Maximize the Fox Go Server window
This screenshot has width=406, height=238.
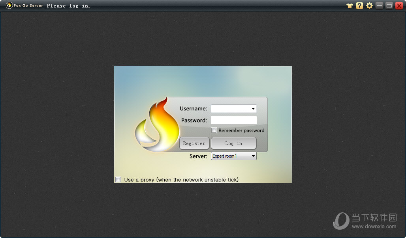pos(389,6)
